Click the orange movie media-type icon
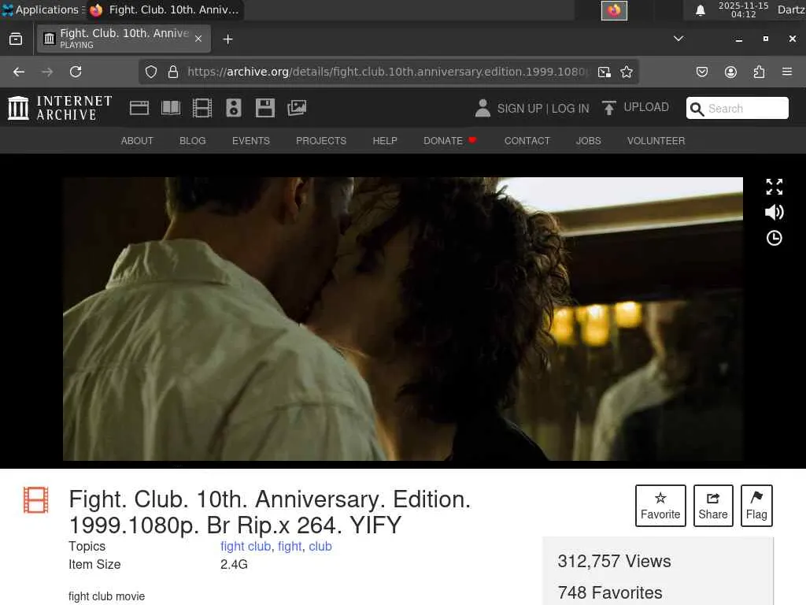Screen dimensions: 806x605 coord(36,500)
